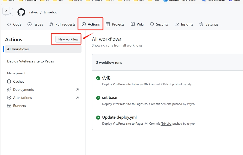The height and width of the screenshot is (155, 243).
Task: Open the Code tab
Action: [x=14, y=24]
